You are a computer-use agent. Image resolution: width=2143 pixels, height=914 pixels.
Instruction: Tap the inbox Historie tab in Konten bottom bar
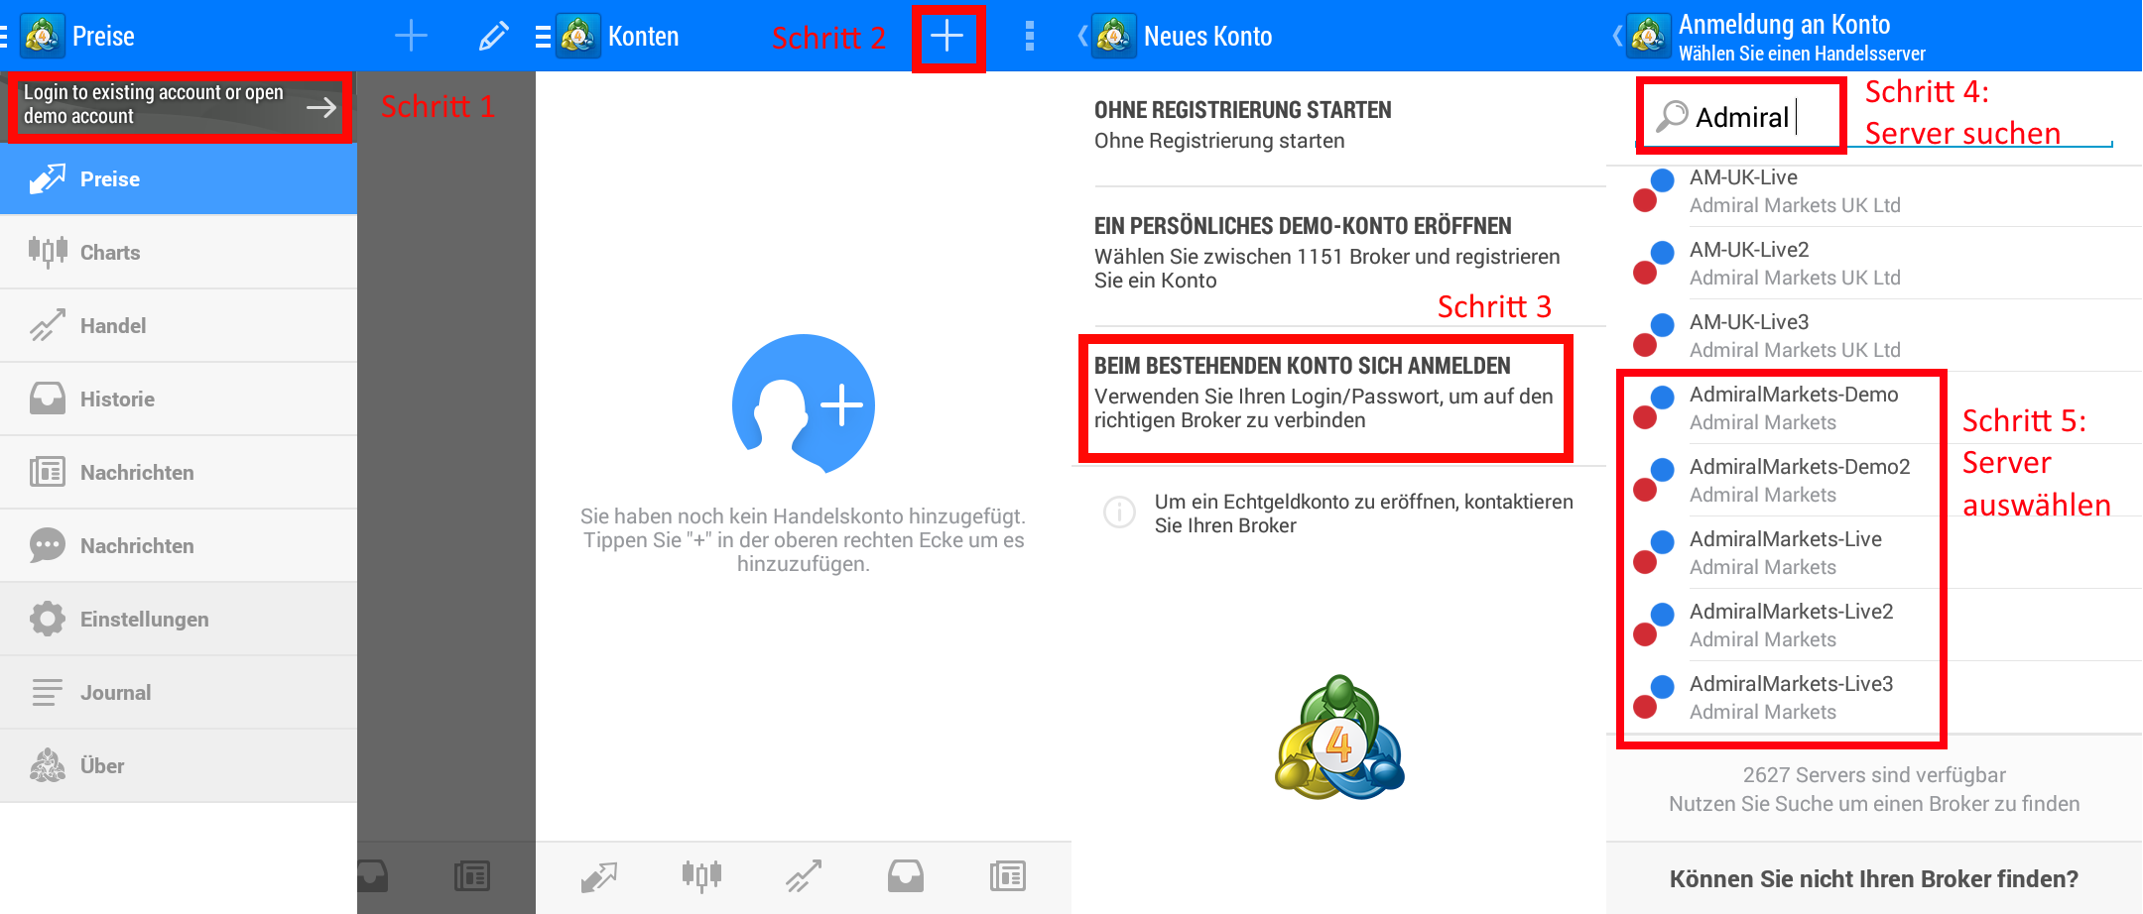[906, 876]
